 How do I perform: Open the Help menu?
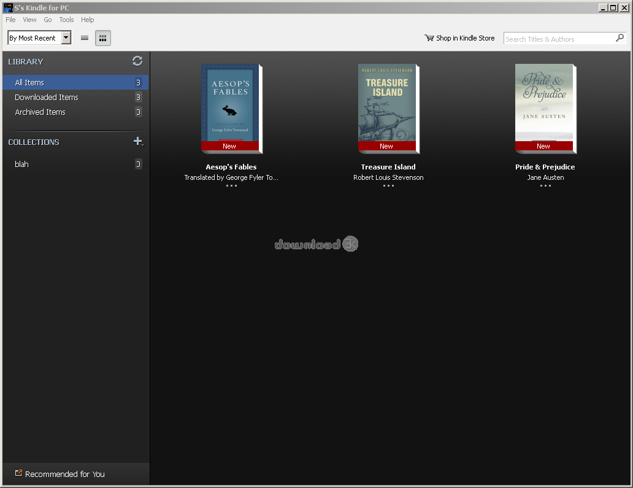[87, 20]
